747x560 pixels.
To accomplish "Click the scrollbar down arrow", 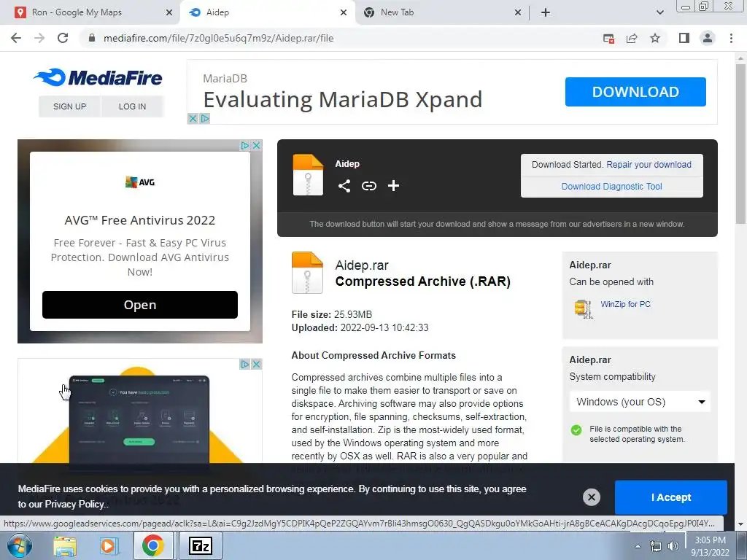I will pos(740,524).
